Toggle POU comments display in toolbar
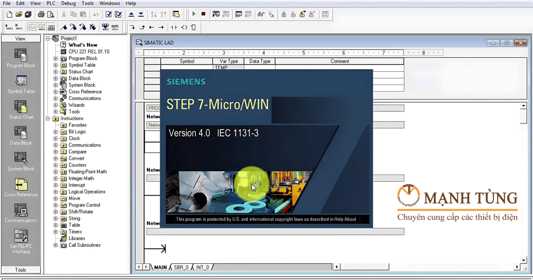 (x=32, y=27)
